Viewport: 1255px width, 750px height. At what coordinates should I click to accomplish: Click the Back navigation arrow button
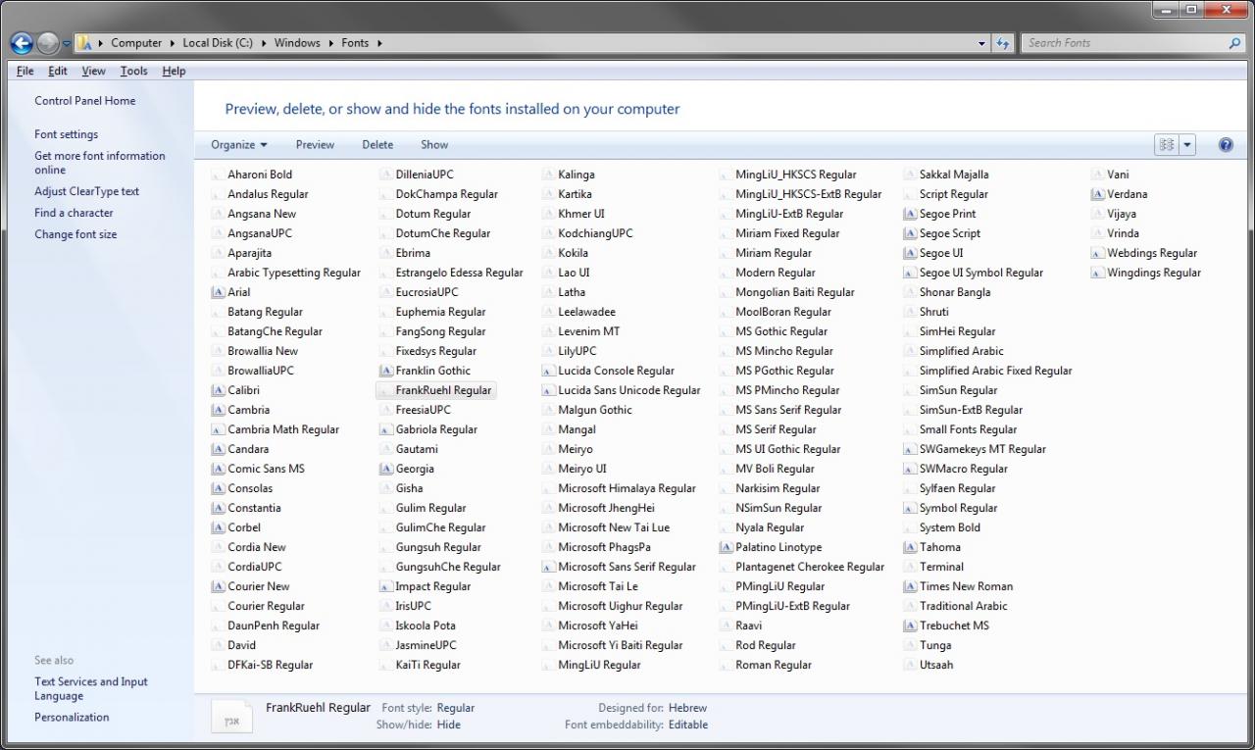tap(22, 43)
